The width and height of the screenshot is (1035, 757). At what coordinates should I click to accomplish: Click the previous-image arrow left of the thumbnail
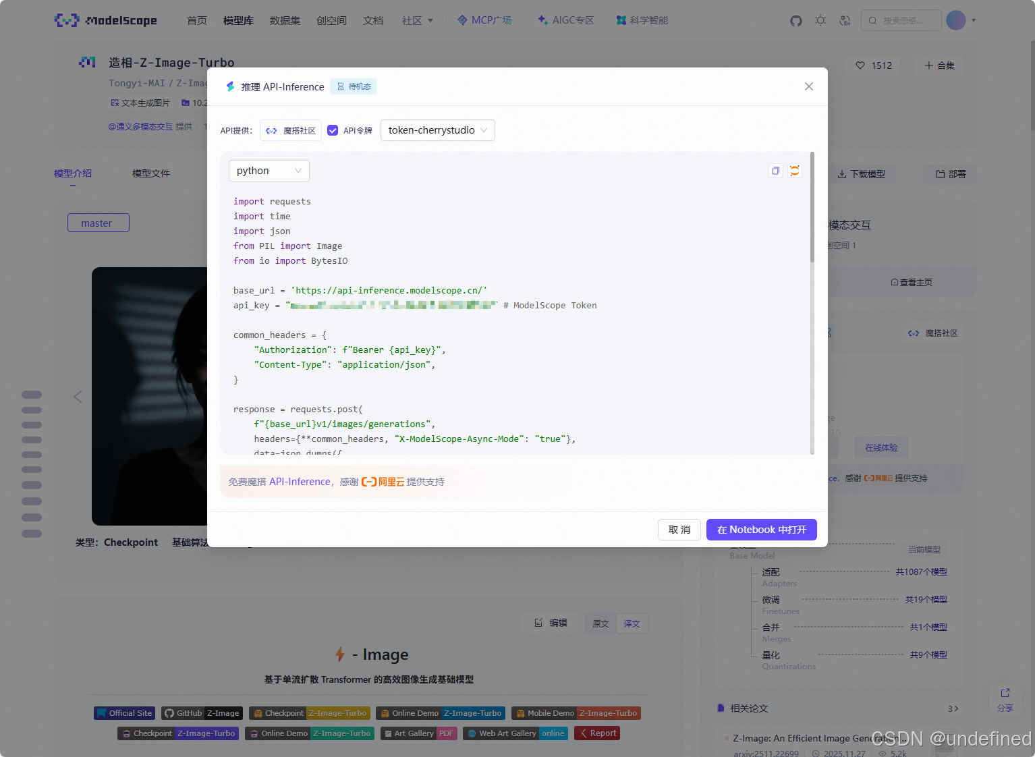78,397
